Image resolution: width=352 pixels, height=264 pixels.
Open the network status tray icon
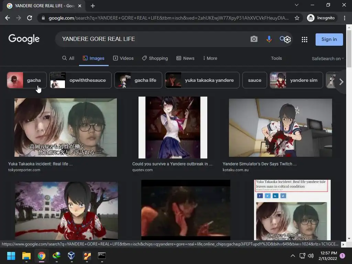(302, 256)
